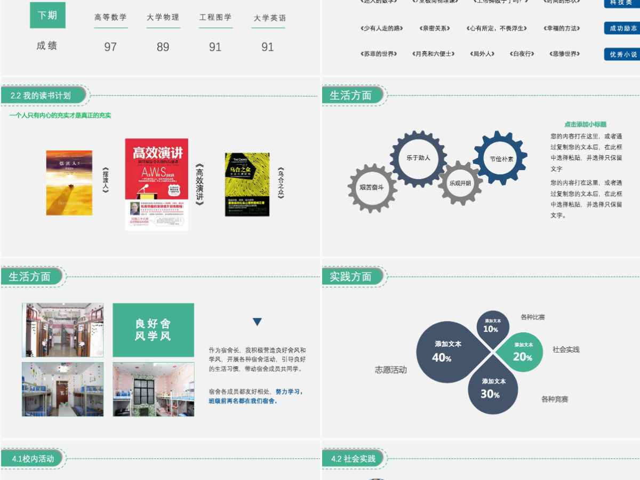Viewport: 640px width, 480px height.
Task: Select the 乐观开朗 gear icon
Action: click(x=460, y=183)
